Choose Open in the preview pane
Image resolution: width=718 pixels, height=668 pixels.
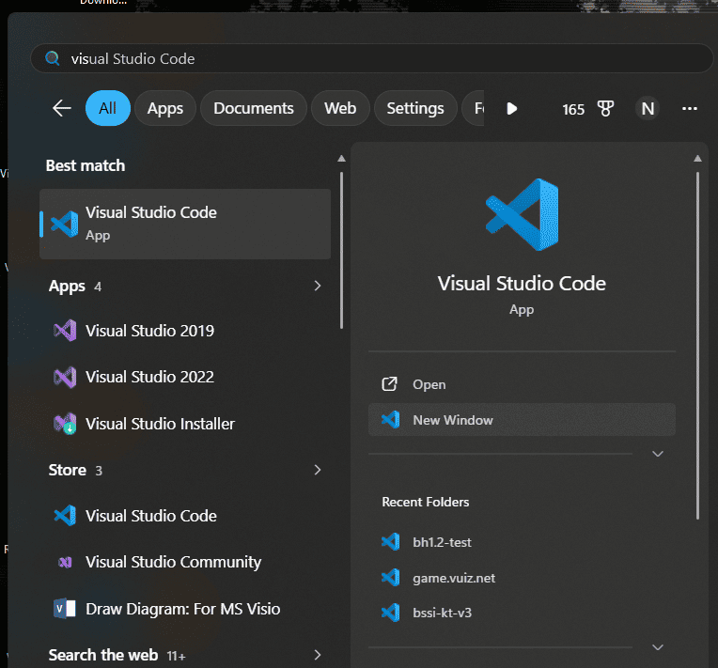(x=522, y=384)
